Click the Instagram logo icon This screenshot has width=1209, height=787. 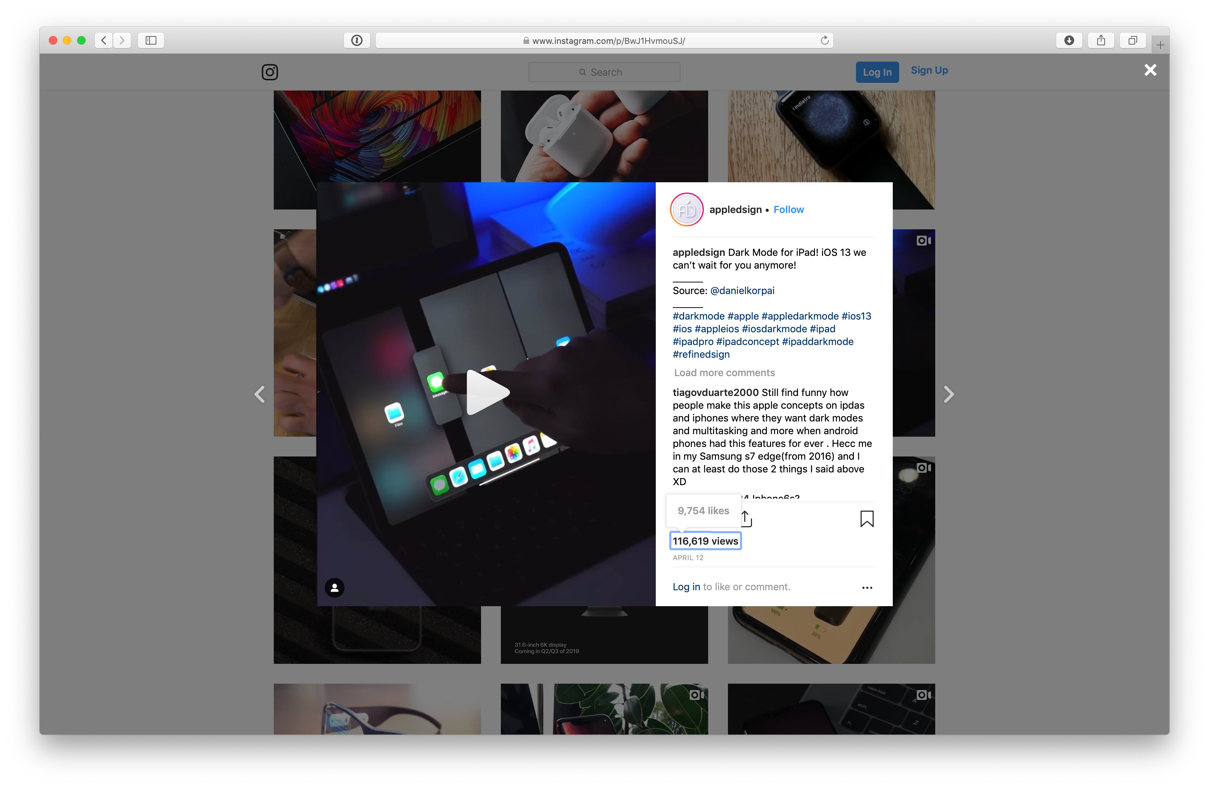click(270, 72)
